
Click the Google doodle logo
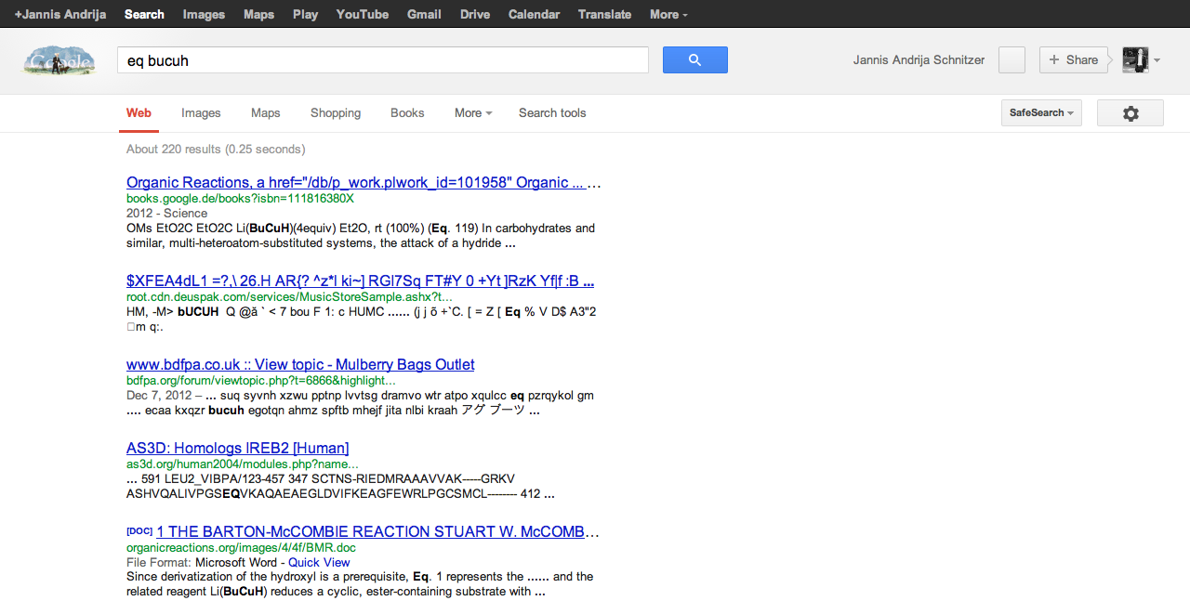click(59, 60)
